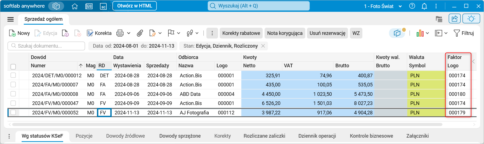Expand the flag dropdown arrow

tap(179, 33)
